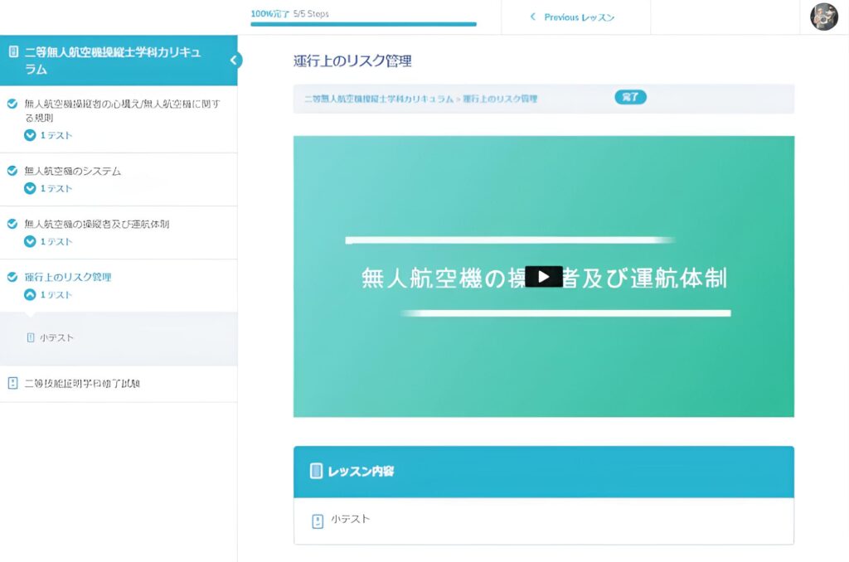Click the 100%完了 progress bar
Viewport: 849px width, 562px height.
tap(361, 19)
